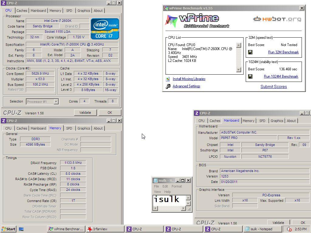311x233 pixels.
Task: Switch to wPrime Benchmark taskbar button
Action: (x=66, y=229)
